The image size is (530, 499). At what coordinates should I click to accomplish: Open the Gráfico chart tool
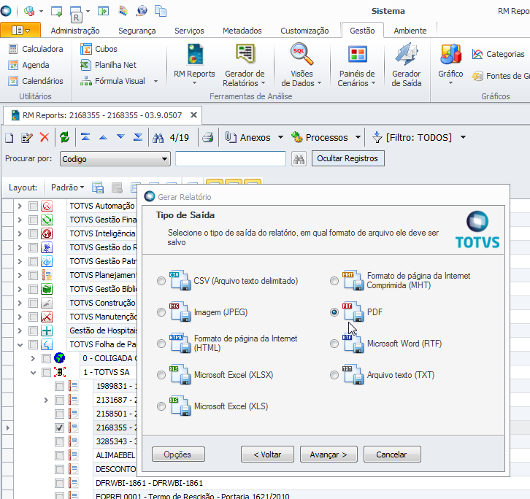(x=450, y=64)
